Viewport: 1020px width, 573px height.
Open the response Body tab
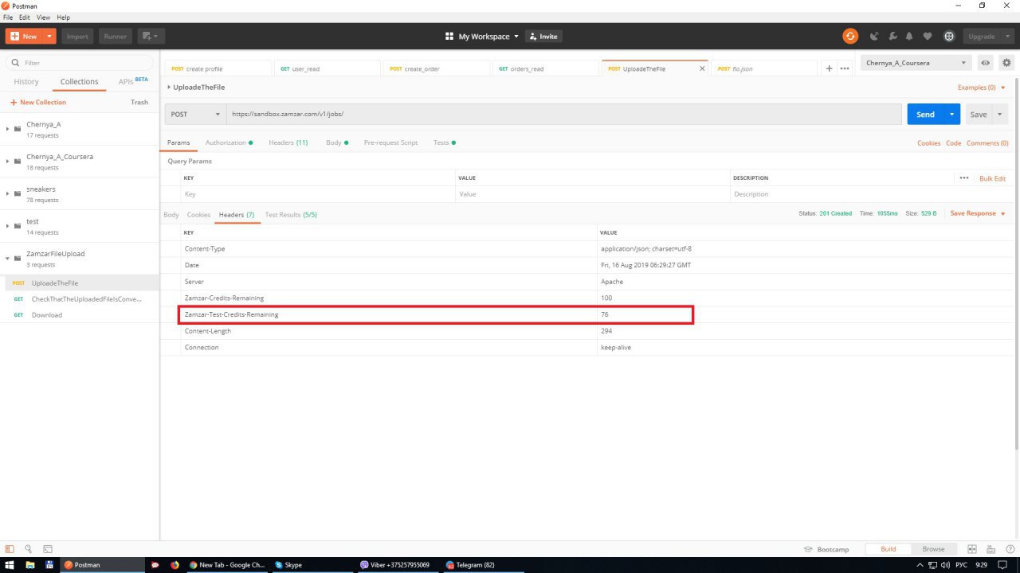coord(171,215)
